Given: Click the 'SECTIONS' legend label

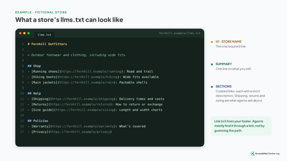Looking at the screenshot, I should (223, 86).
